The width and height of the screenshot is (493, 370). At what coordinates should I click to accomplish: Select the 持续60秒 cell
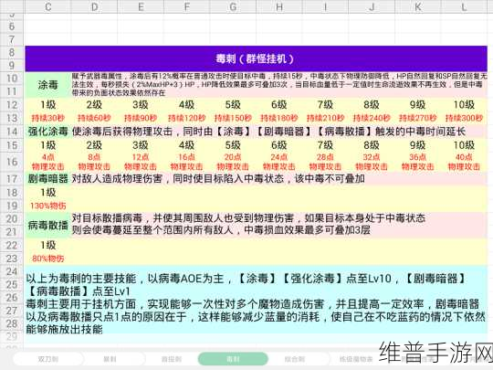click(94, 118)
